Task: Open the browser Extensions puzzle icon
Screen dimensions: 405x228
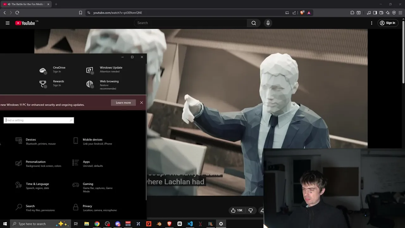Action: (352, 13)
